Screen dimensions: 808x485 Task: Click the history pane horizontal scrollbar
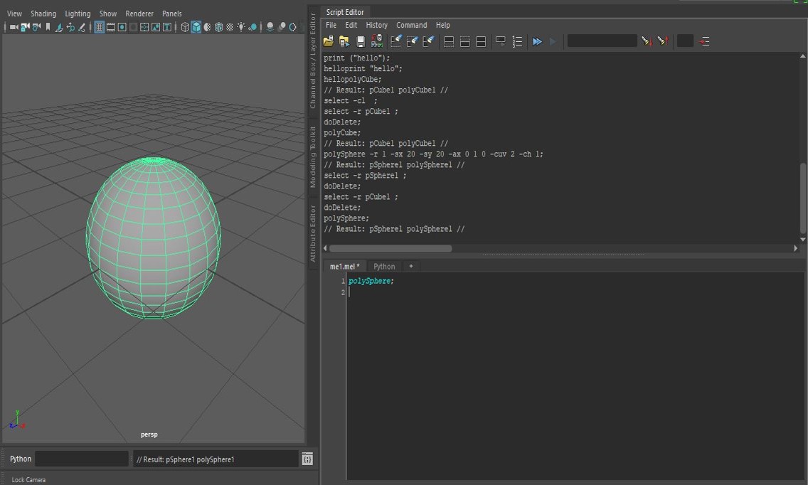(x=390, y=249)
